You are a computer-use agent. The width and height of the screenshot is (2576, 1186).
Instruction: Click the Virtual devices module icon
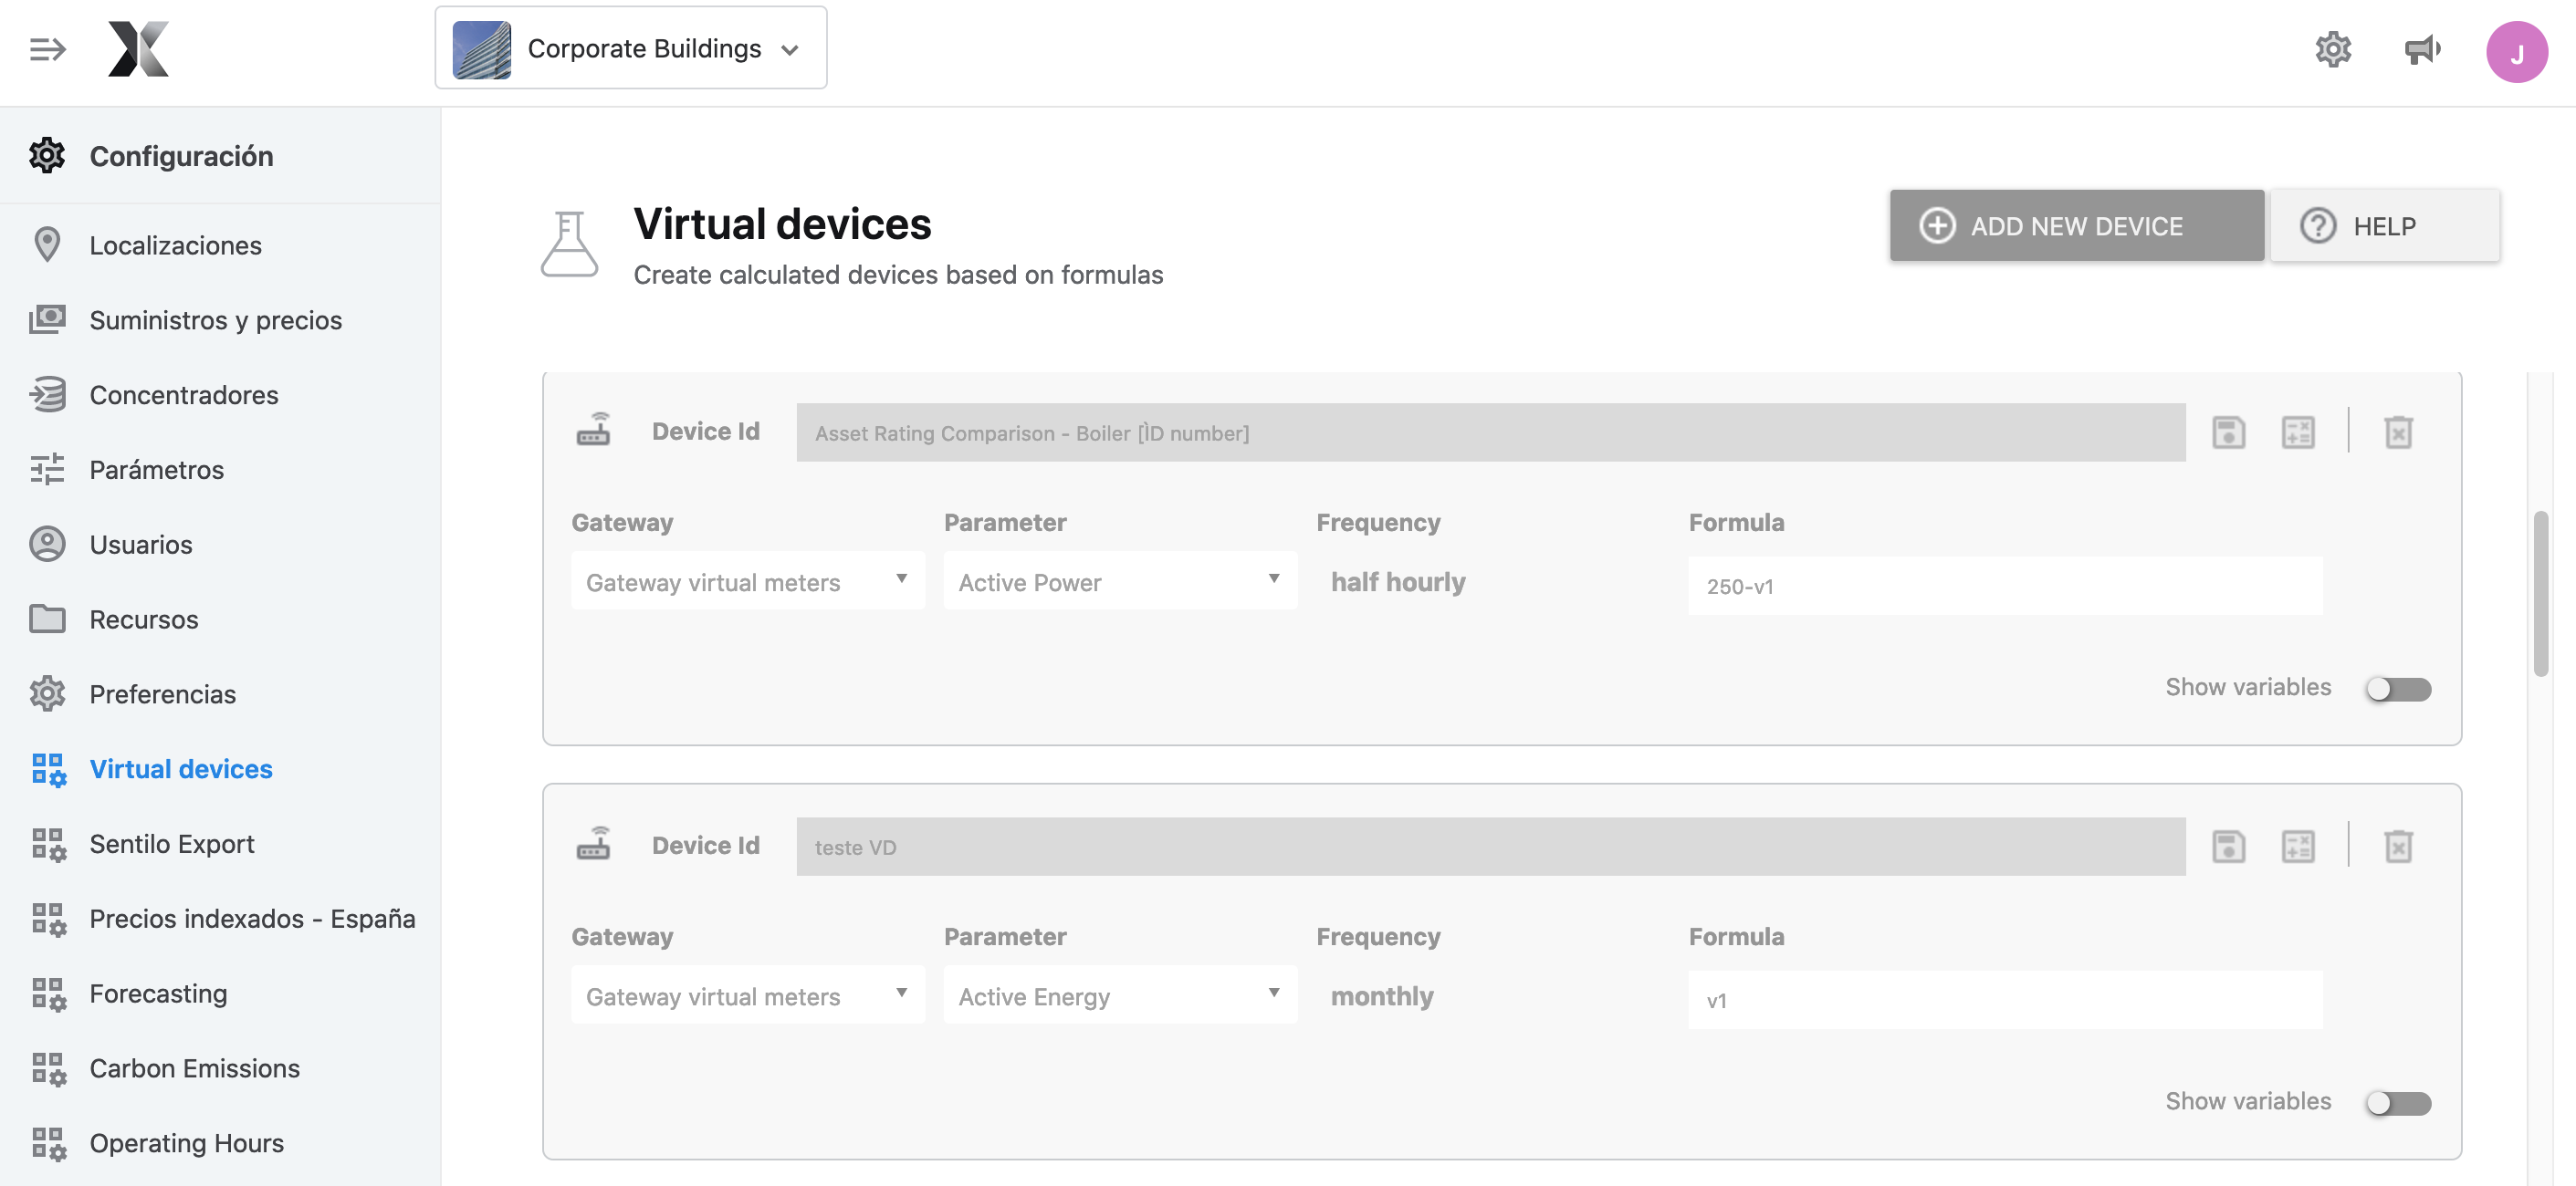pos(48,770)
